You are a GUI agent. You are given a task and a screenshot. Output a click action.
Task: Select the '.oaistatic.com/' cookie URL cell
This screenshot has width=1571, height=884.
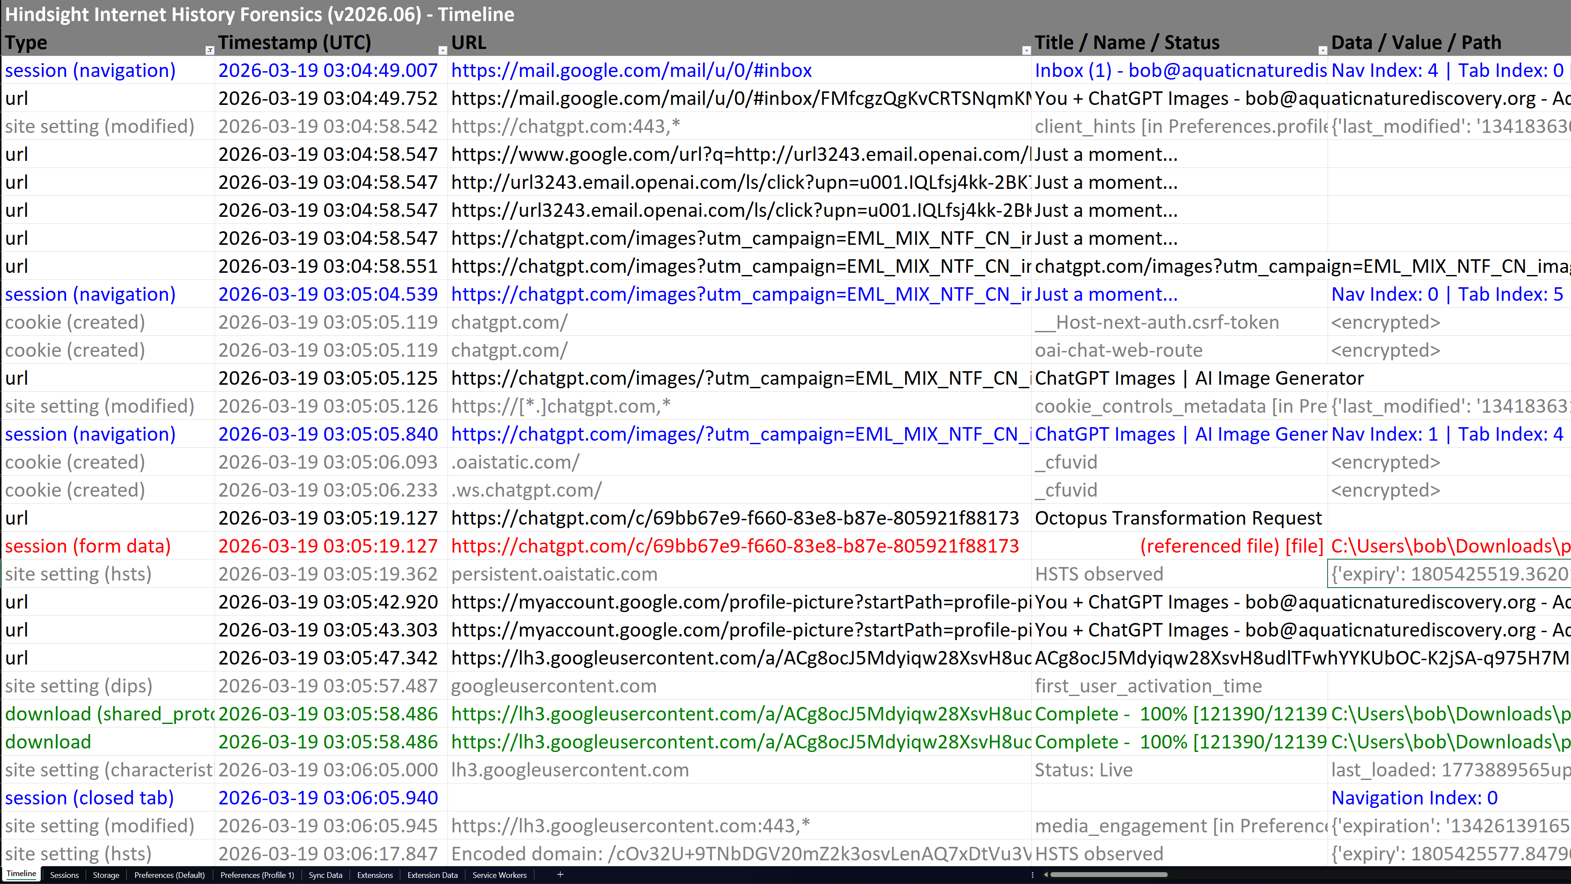pyautogui.click(x=740, y=462)
